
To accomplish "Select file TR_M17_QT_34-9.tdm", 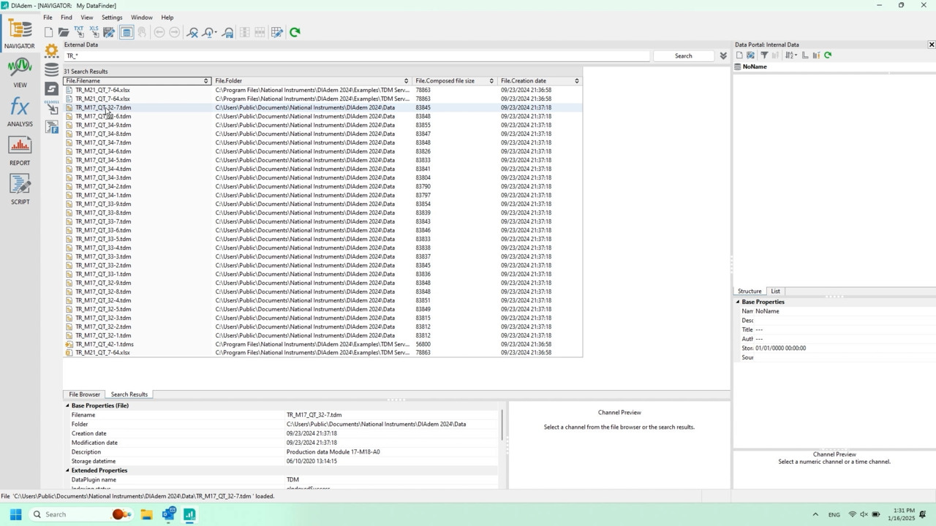I will point(103,125).
